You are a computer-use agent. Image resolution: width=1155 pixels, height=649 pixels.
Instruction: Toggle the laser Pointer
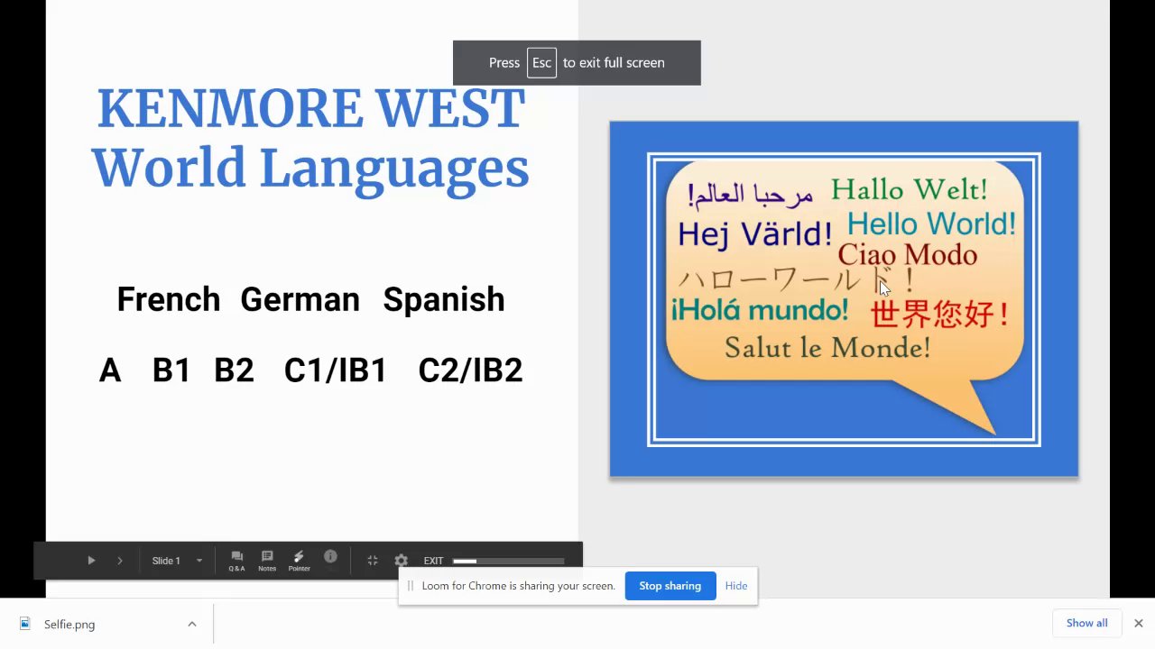(299, 561)
